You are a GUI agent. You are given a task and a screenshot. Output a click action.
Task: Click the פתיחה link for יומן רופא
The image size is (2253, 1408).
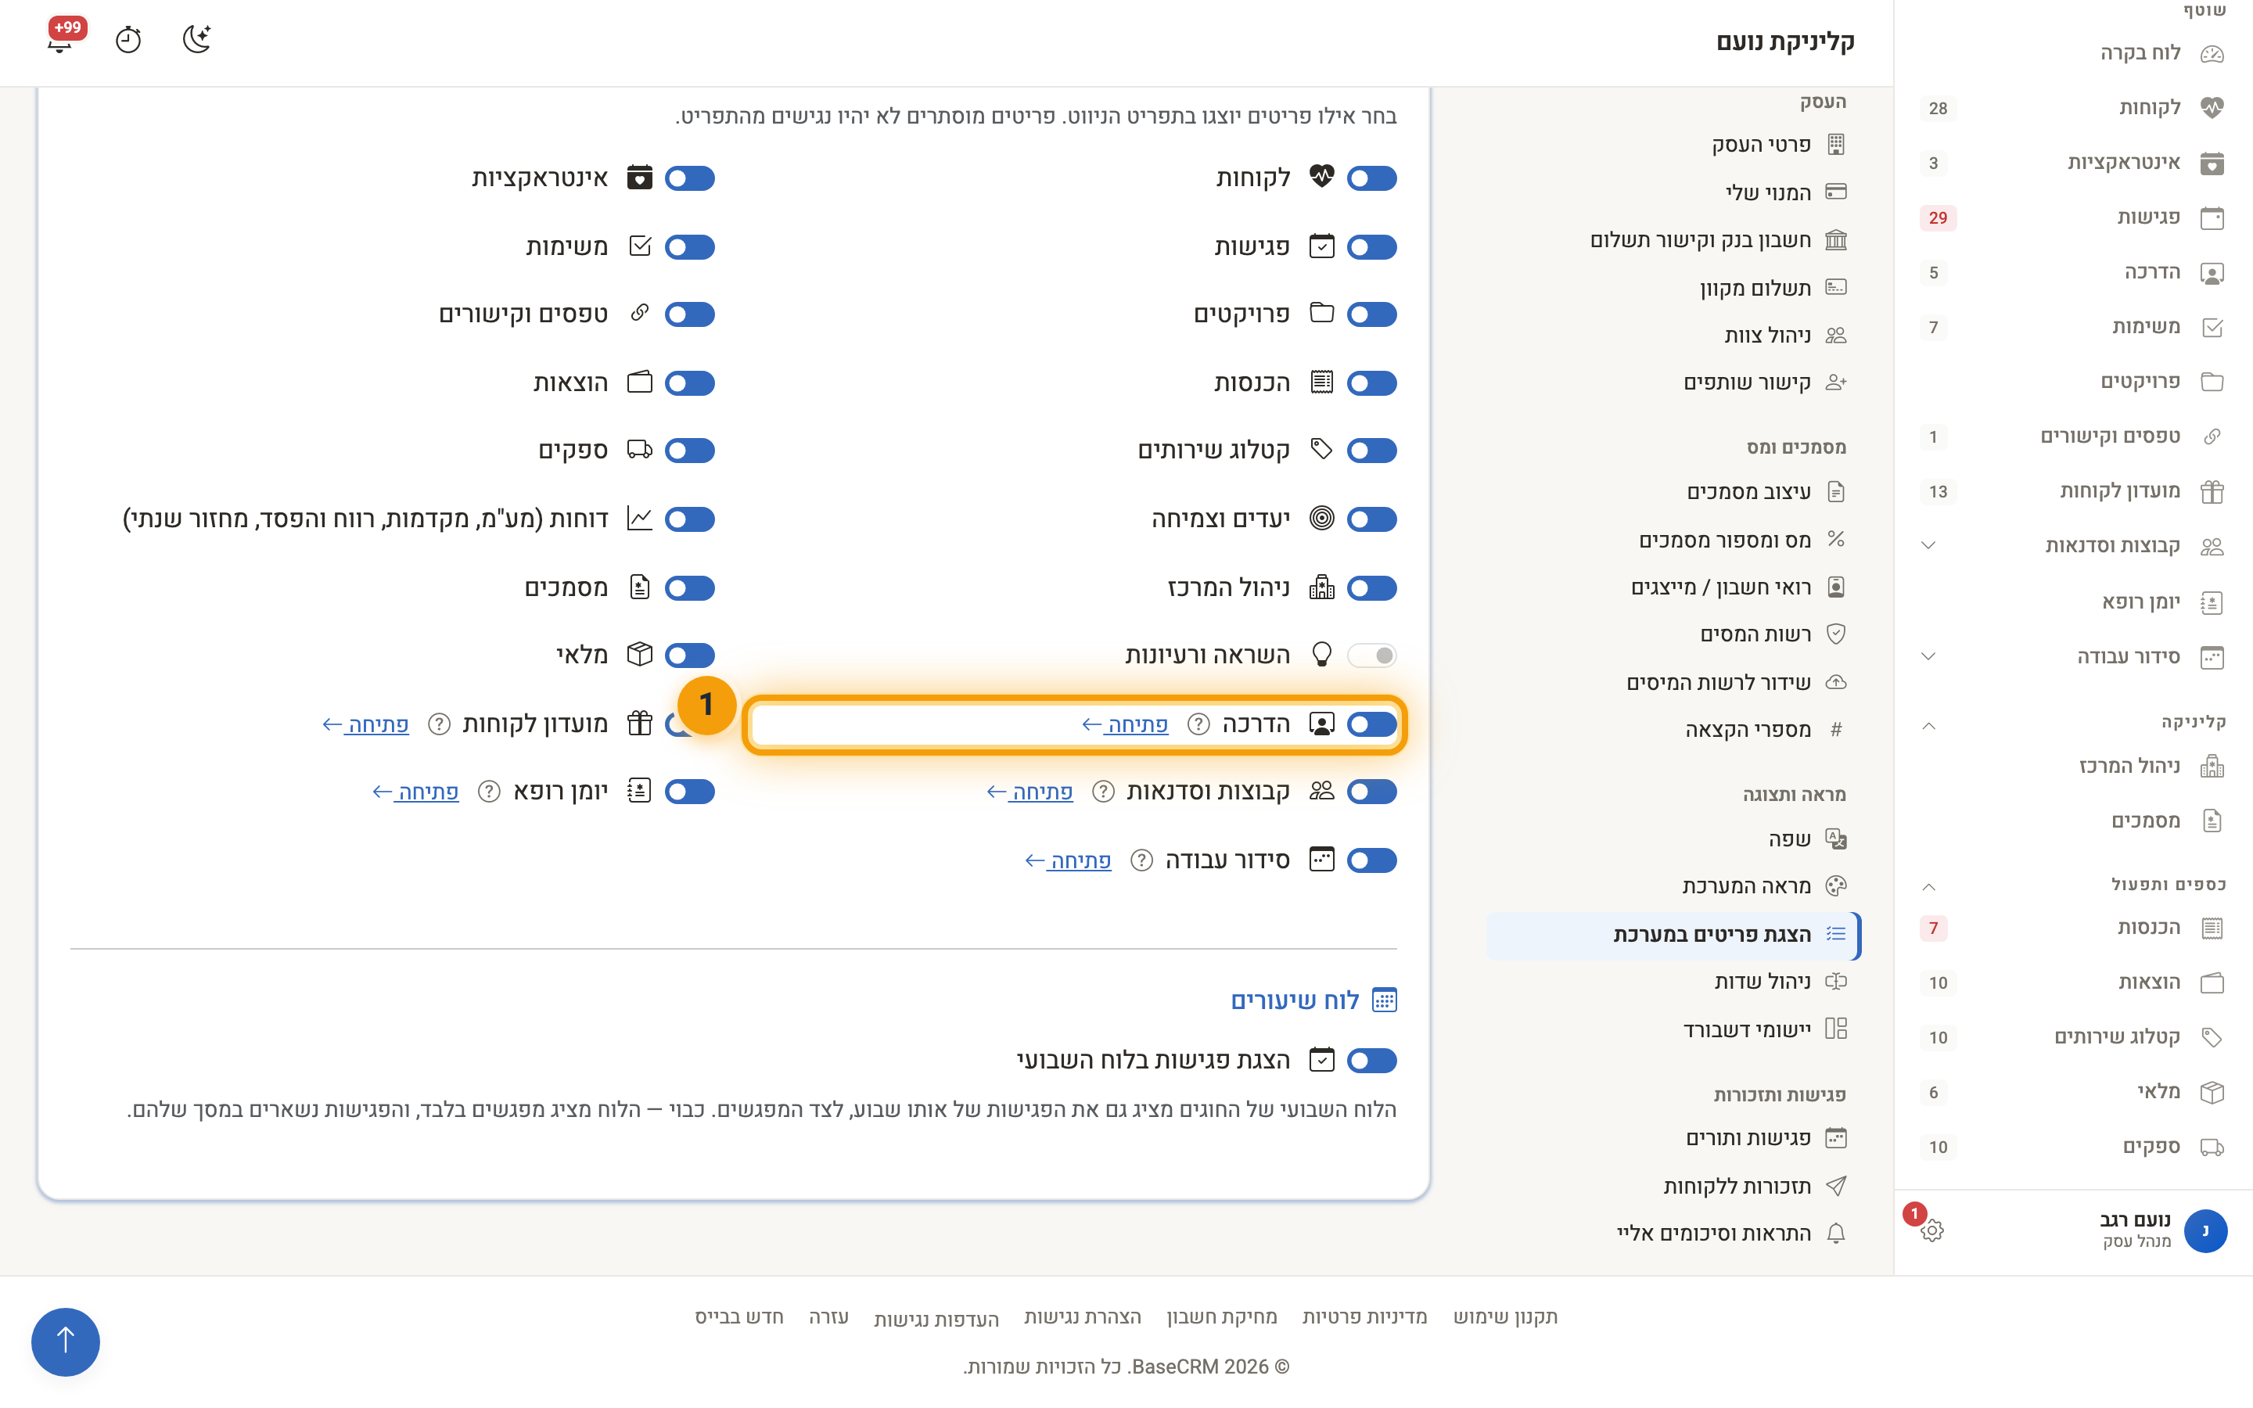click(415, 792)
